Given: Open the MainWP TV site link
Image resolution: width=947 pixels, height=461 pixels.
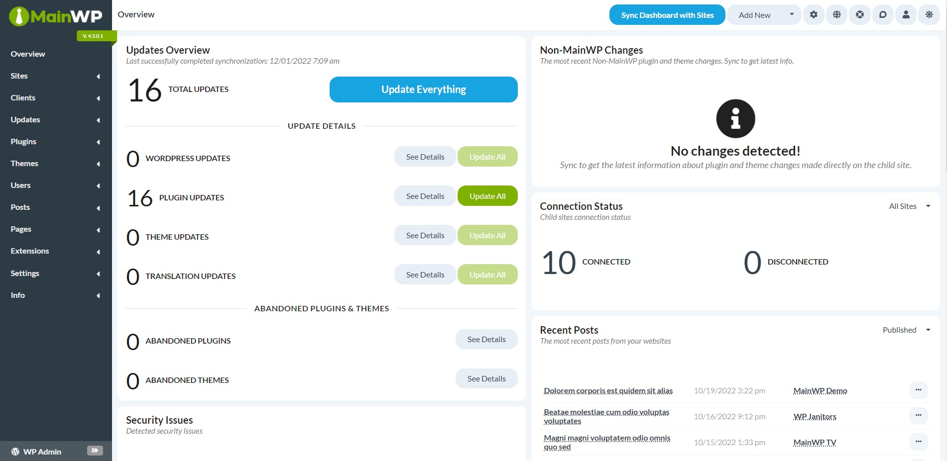Looking at the screenshot, I should (x=815, y=443).
